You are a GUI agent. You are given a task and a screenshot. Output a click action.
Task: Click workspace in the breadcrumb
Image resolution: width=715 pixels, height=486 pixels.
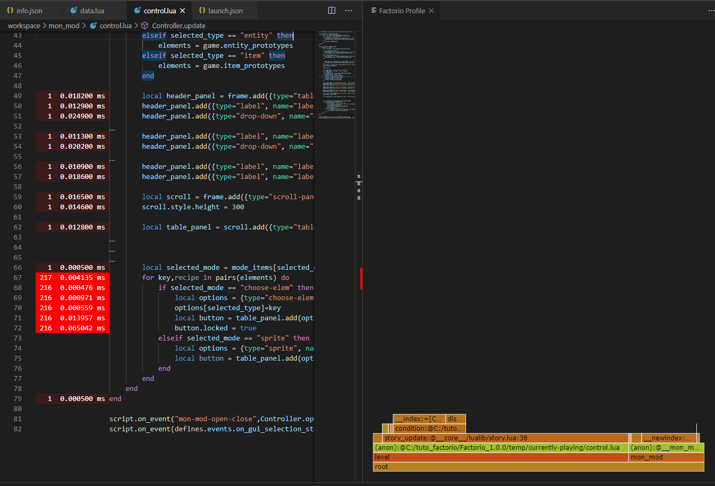(x=24, y=25)
